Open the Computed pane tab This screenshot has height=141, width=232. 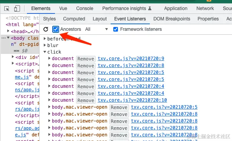[74, 19]
